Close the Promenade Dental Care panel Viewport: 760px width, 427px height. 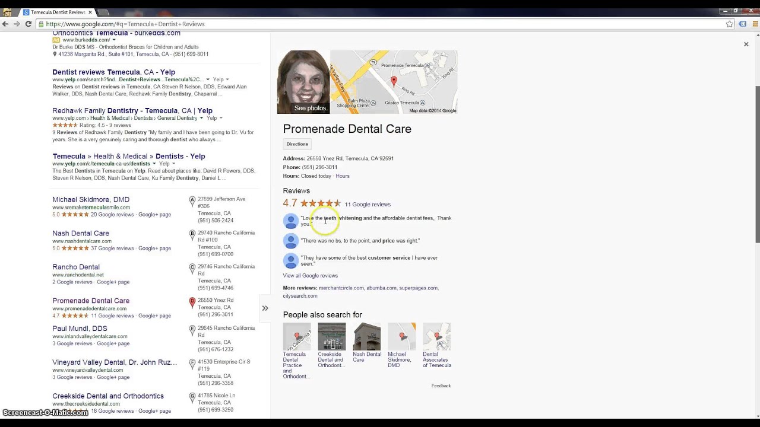point(746,44)
